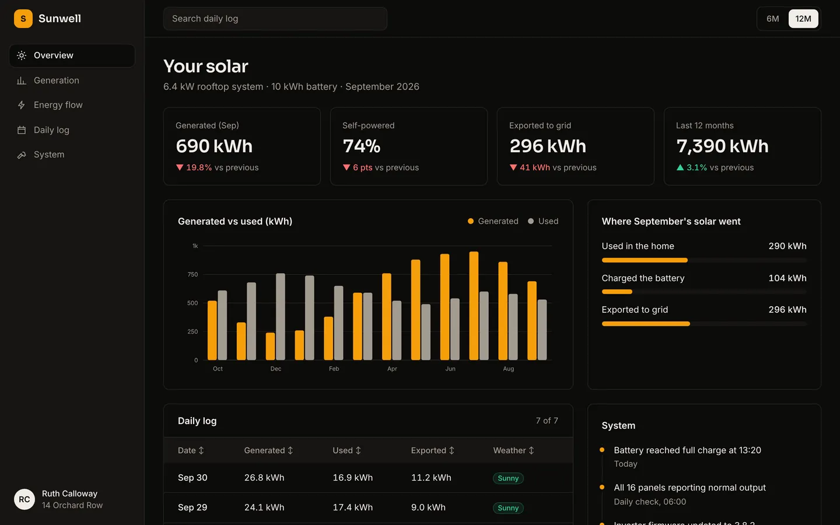The image size is (840, 525).
Task: Switch the range to 6M
Action: click(773, 19)
